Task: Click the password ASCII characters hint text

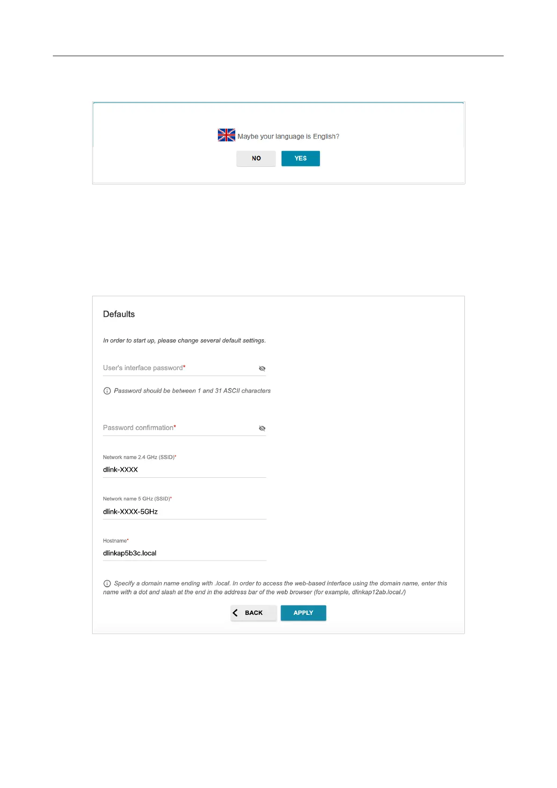Action: 192,391
